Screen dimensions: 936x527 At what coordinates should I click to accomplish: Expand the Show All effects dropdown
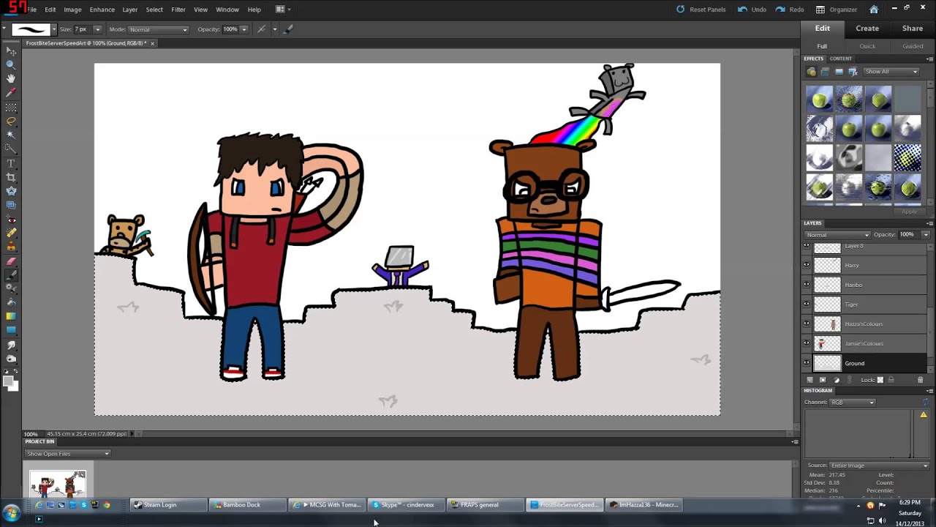pos(891,72)
